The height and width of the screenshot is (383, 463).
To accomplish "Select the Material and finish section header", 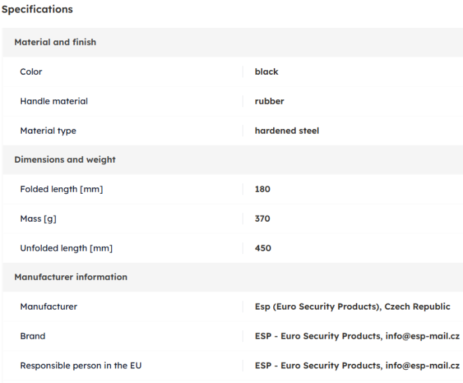I will (x=55, y=42).
